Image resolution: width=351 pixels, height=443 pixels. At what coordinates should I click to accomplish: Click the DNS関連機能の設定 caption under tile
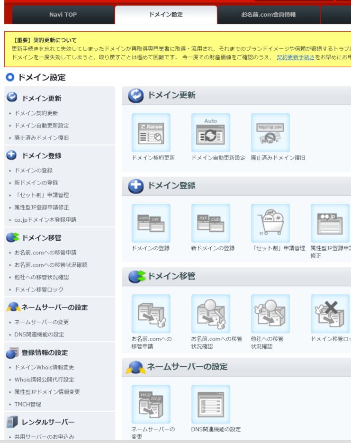click(216, 429)
